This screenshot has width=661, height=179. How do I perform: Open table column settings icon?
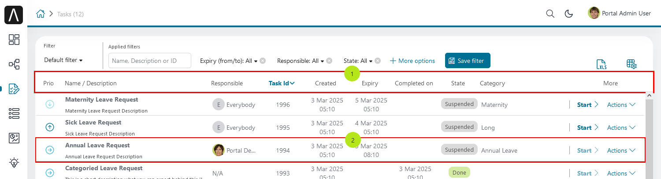[x=631, y=64]
